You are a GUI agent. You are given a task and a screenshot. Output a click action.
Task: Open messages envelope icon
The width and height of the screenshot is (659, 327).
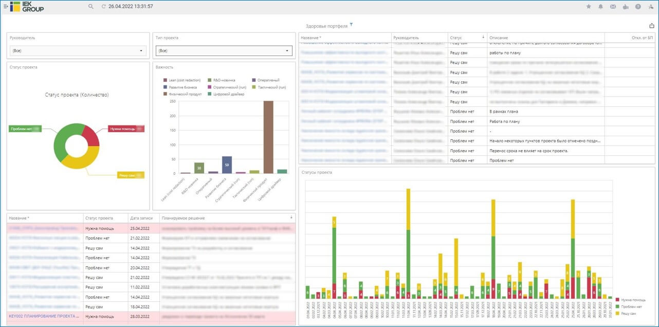click(613, 7)
